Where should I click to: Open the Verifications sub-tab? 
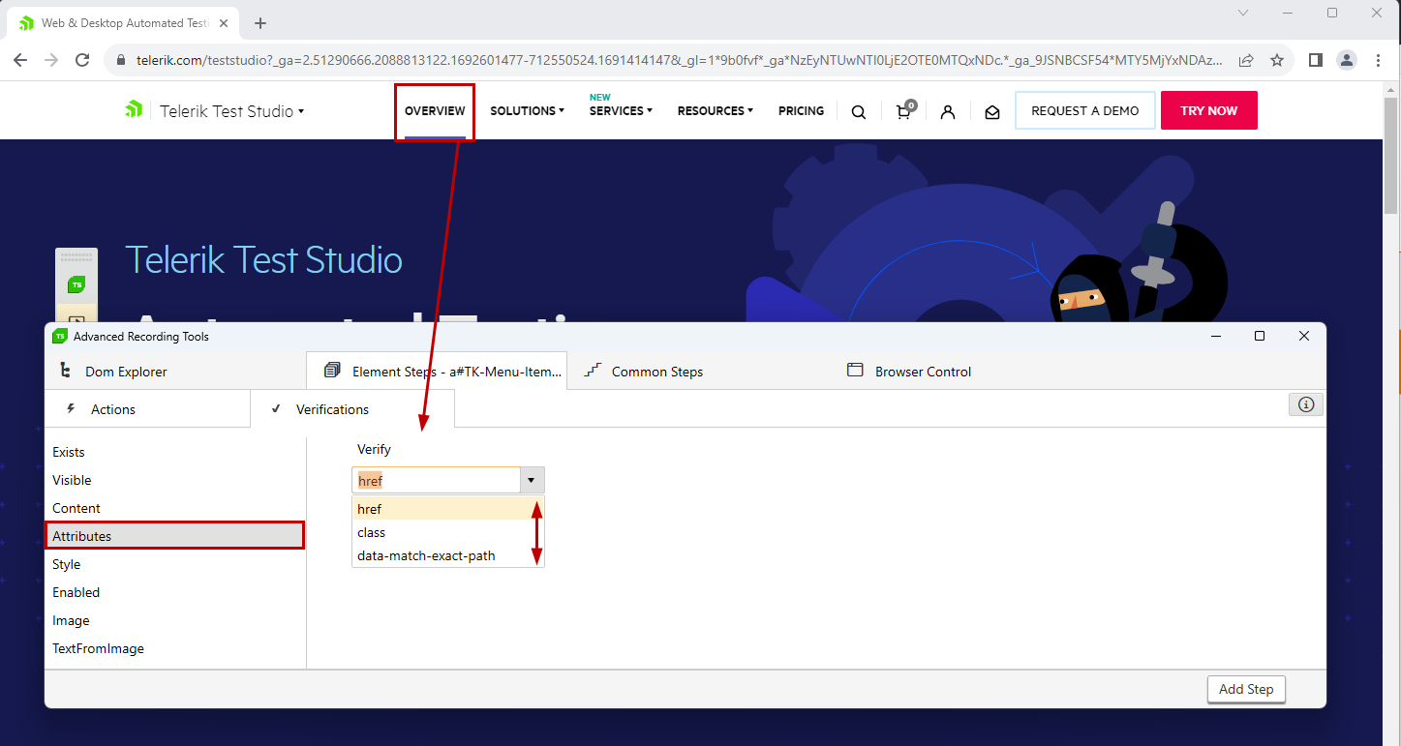352,409
